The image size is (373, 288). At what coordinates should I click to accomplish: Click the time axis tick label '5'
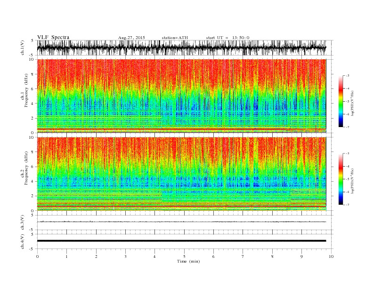[x=184, y=256]
